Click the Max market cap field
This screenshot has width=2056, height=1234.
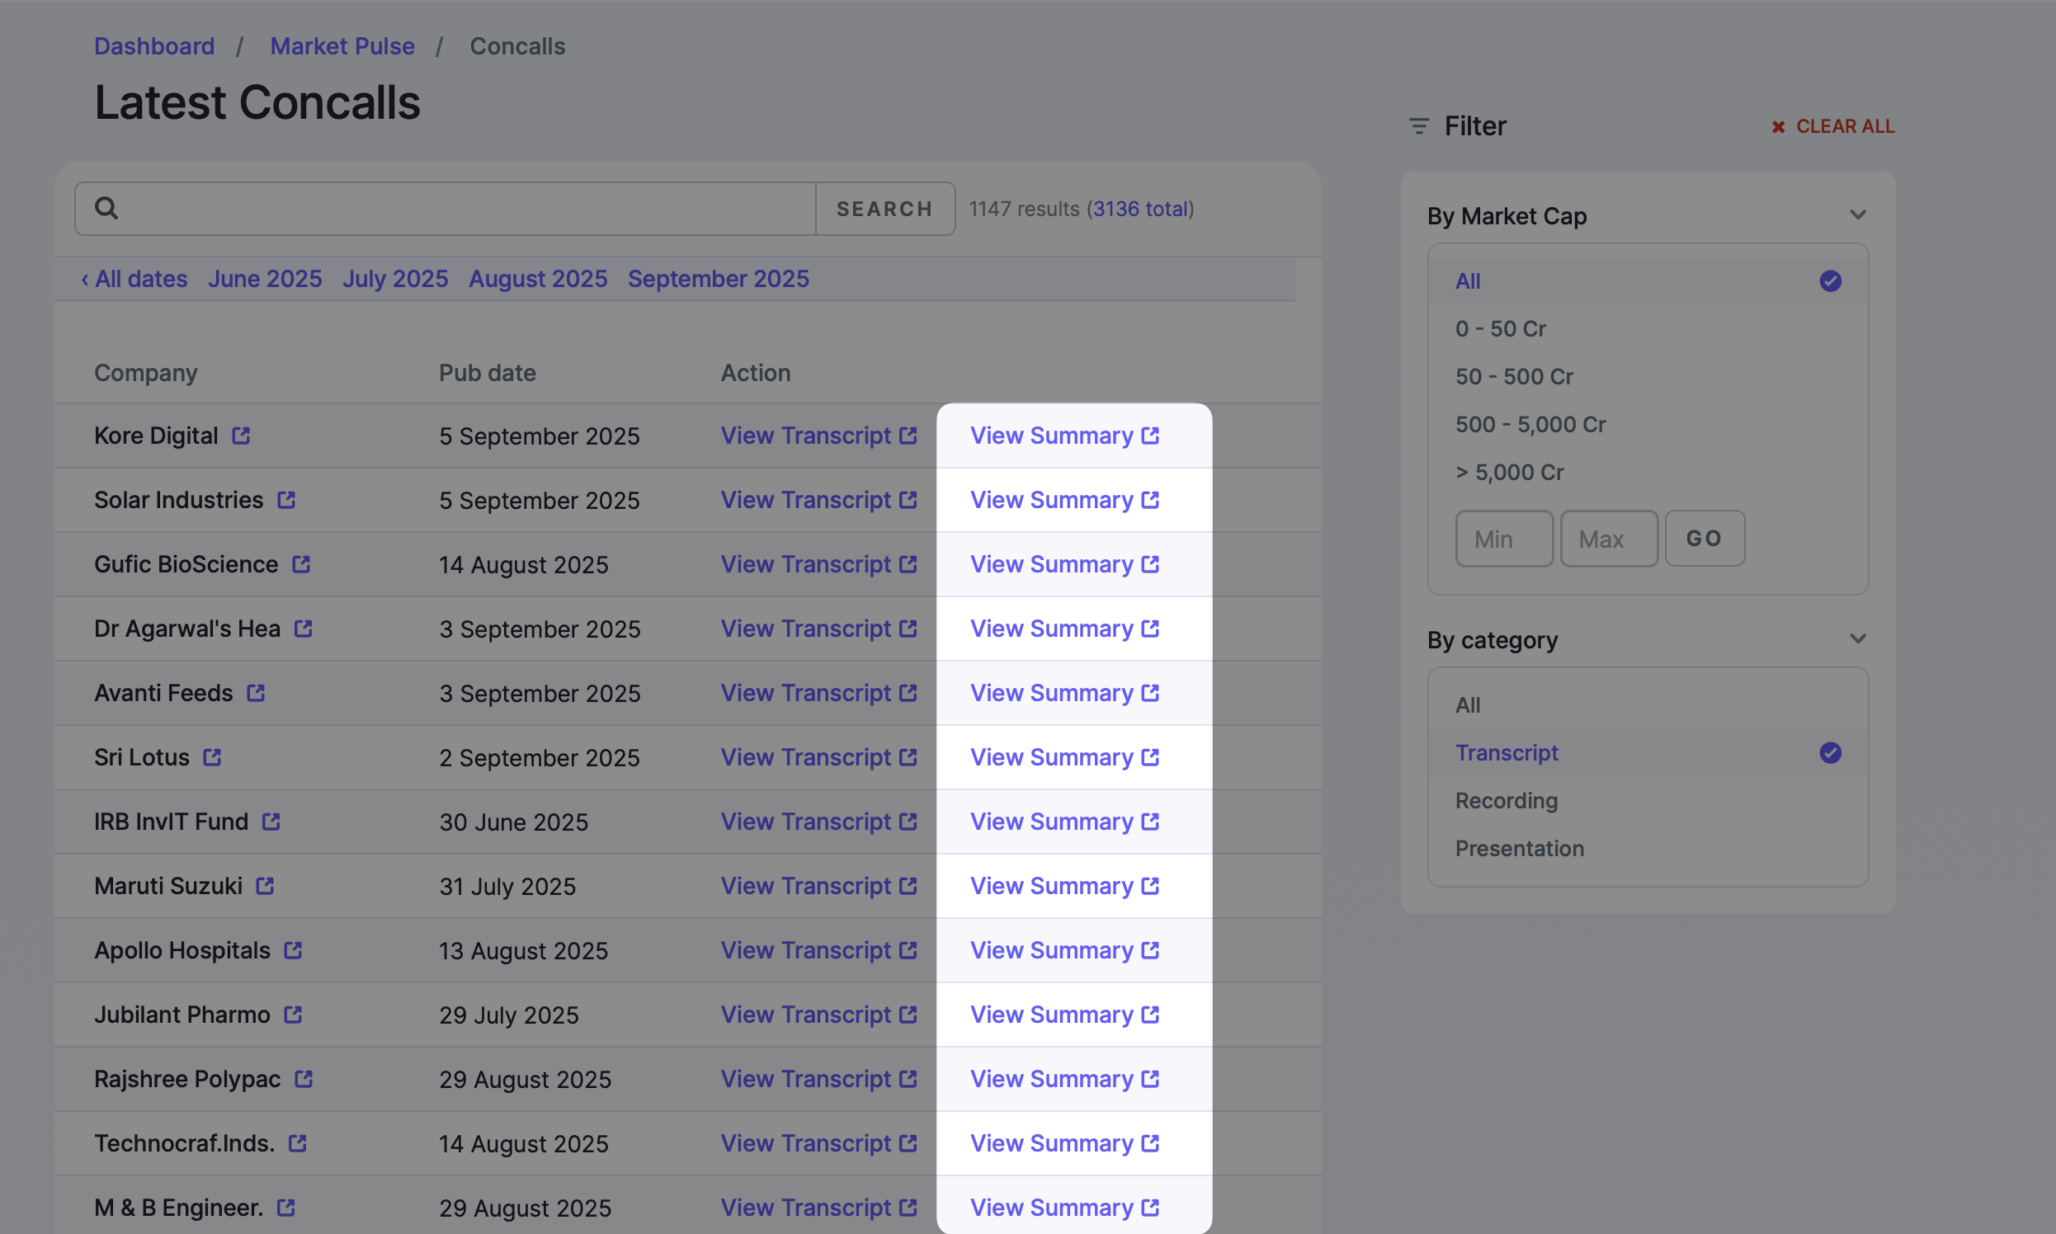click(1609, 538)
